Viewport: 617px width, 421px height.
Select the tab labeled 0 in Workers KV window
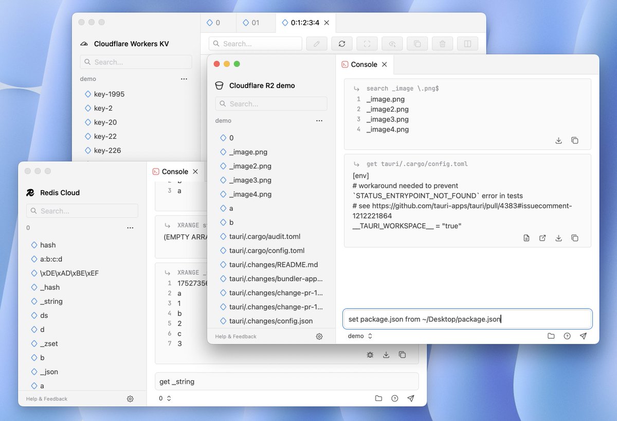[218, 23]
